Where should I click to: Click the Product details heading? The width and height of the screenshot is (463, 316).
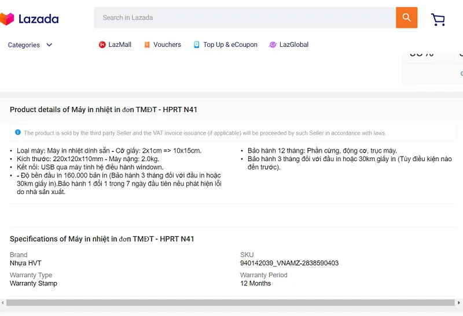[104, 110]
